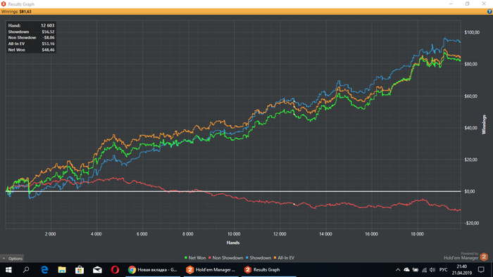The width and height of the screenshot is (493, 277).
Task: Switch to Chrome Новая вкладка window
Action: [x=153, y=270]
